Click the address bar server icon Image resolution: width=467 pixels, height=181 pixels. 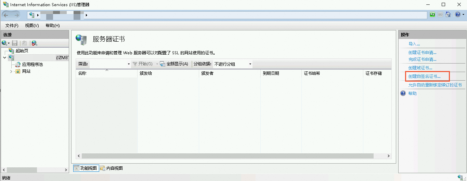[x=32, y=15]
